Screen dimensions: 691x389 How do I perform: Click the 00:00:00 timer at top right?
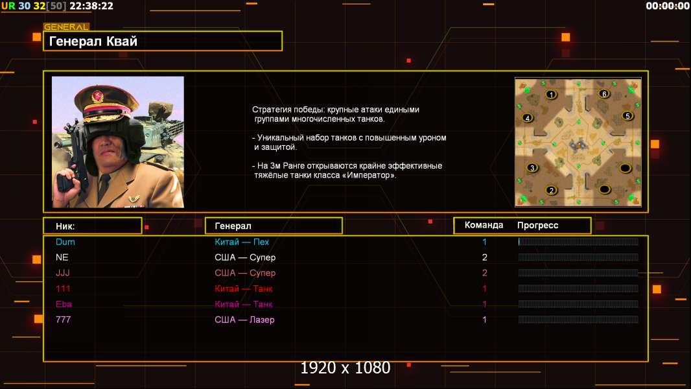pyautogui.click(x=668, y=6)
